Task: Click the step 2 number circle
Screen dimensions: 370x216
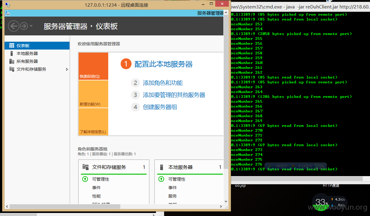Action: point(135,83)
